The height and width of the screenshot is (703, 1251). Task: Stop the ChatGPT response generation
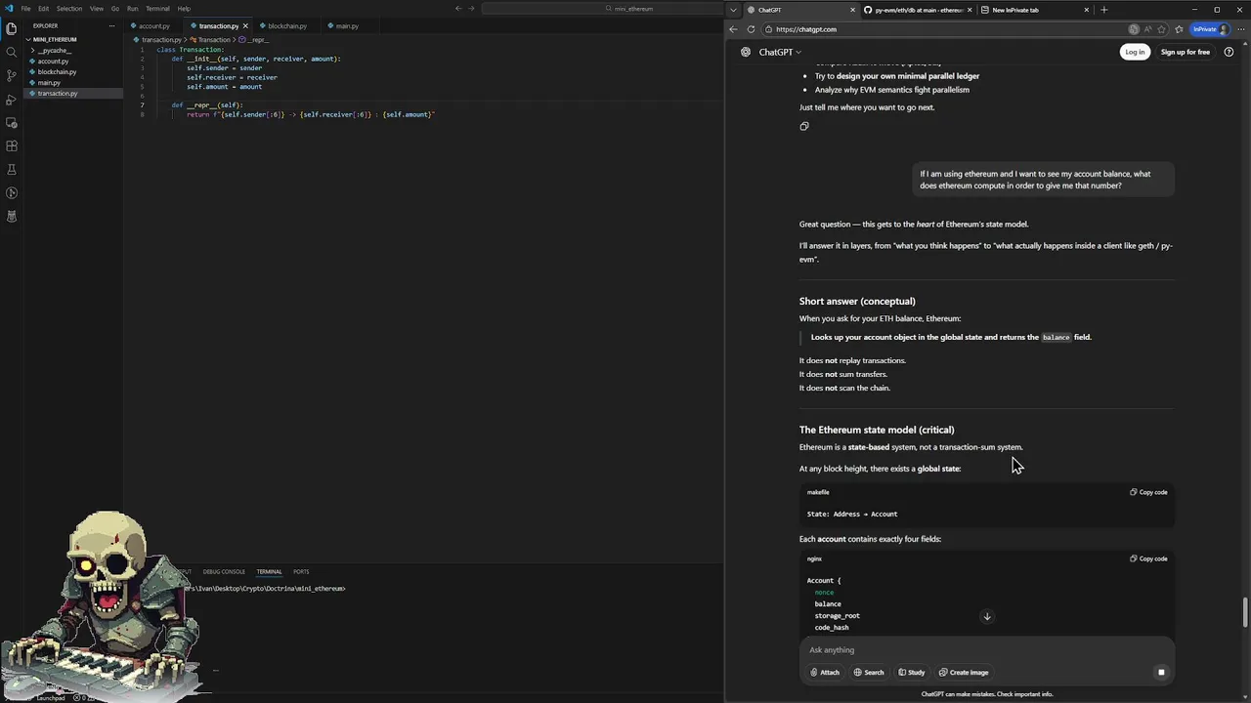tap(1161, 672)
